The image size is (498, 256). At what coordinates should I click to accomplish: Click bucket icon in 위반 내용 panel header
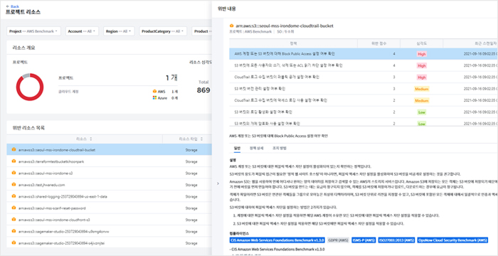[231, 26]
